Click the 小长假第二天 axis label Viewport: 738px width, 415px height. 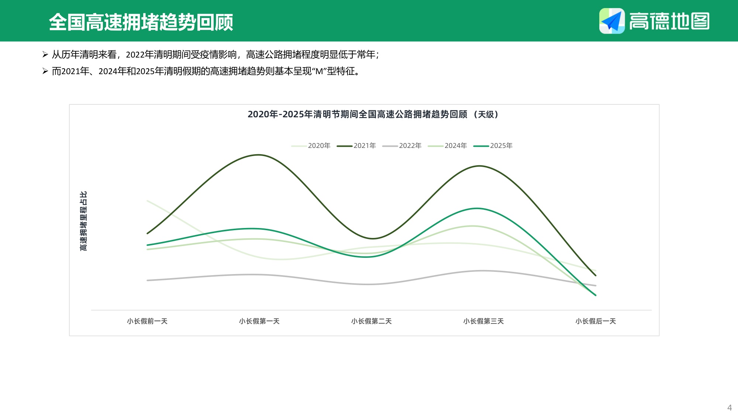click(x=371, y=322)
